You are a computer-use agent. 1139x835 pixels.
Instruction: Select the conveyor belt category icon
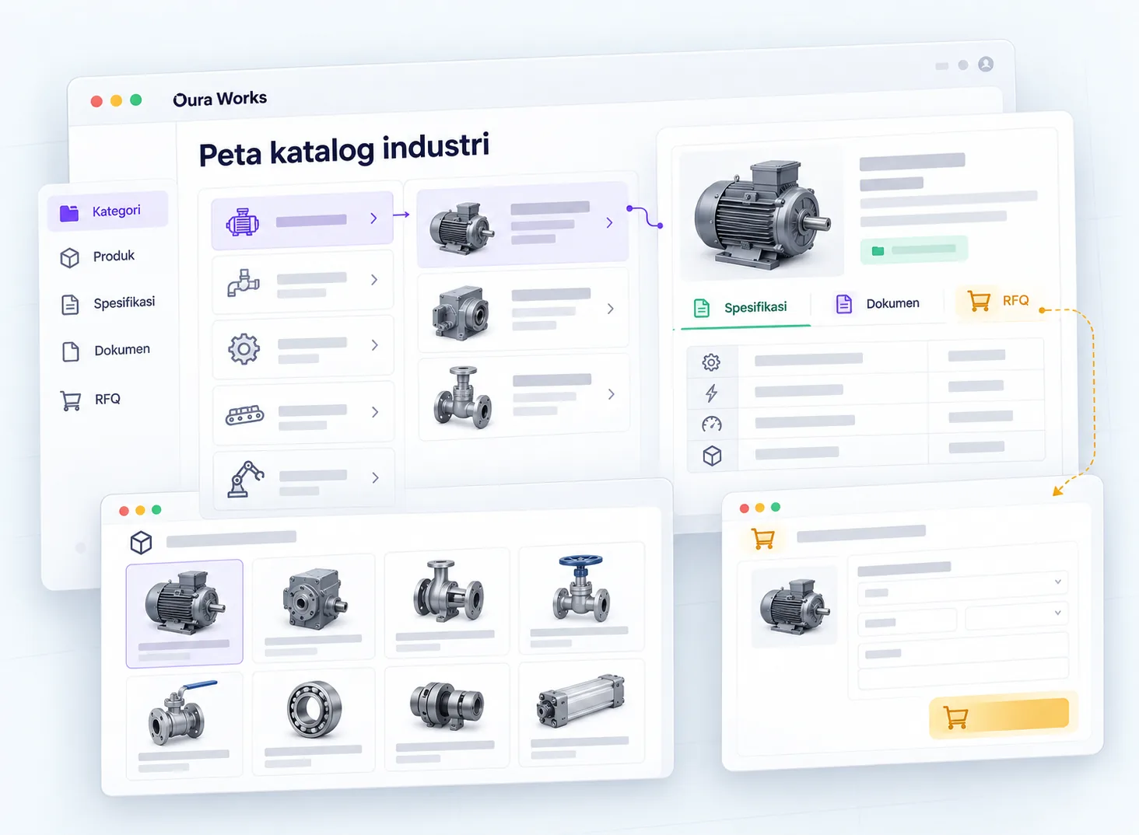[x=244, y=415]
